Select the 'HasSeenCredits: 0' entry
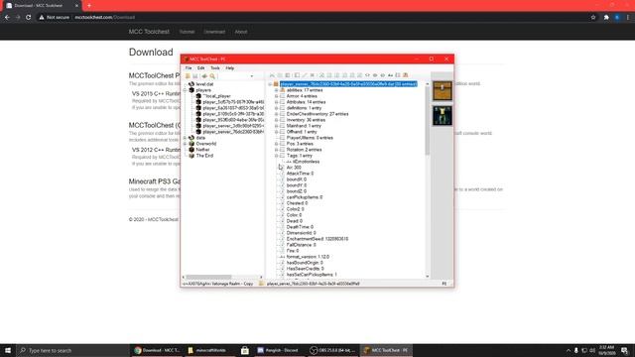 [305, 269]
